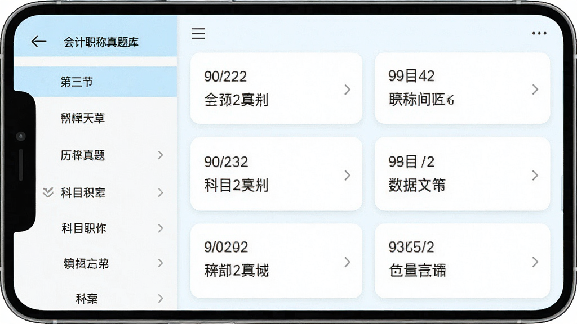The height and width of the screenshot is (324, 577).
Task: Open the three-dot more options menu
Action: click(539, 33)
